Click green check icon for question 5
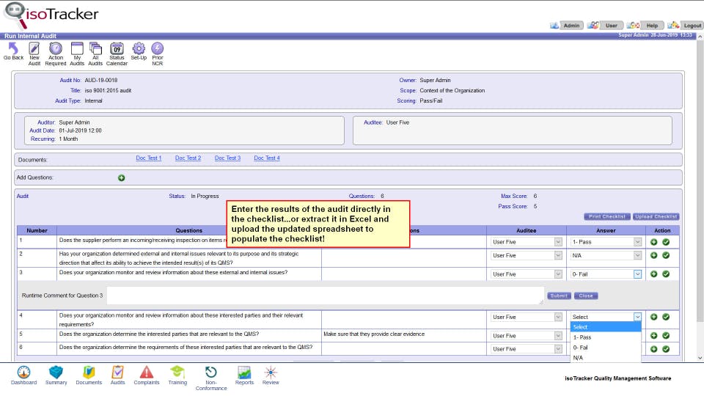The height and width of the screenshot is (396, 704). tap(666, 335)
